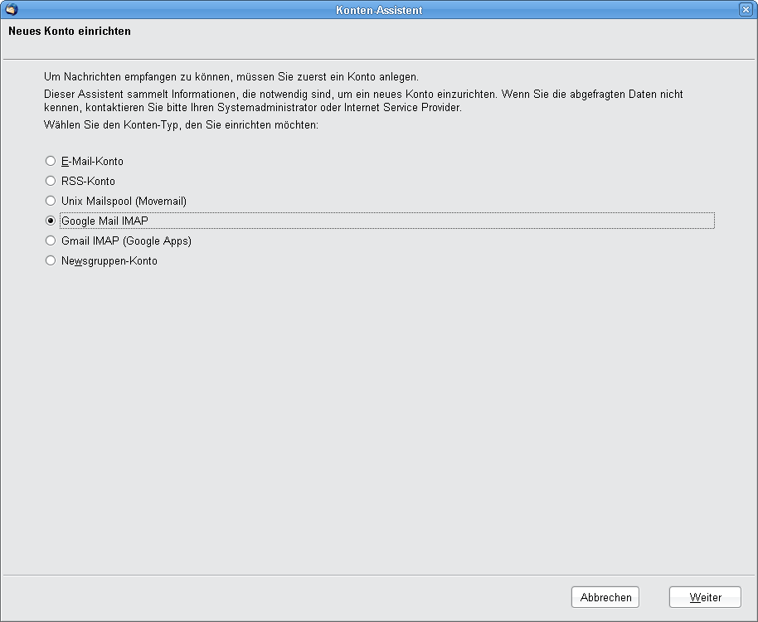Image resolution: width=758 pixels, height=622 pixels.
Task: Choose the Newsgruppen-Konto radio button
Action: click(x=51, y=260)
